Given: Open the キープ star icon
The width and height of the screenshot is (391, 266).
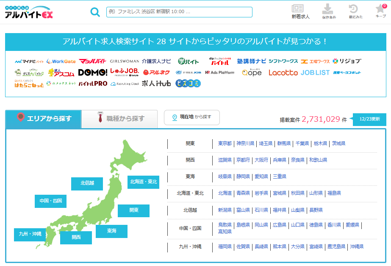Looking at the screenshot, I should point(380,11).
